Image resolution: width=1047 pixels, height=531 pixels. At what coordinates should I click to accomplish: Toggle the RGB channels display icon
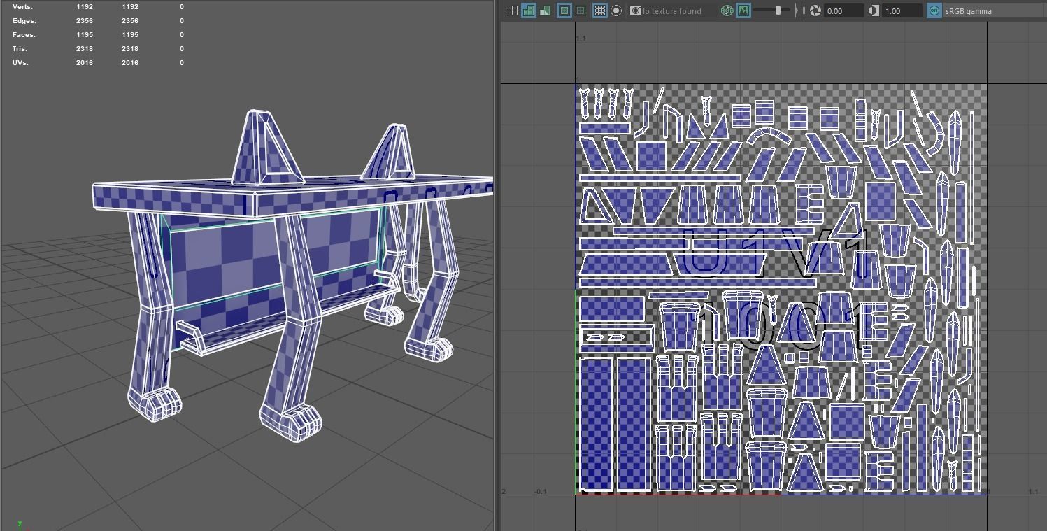tap(727, 10)
